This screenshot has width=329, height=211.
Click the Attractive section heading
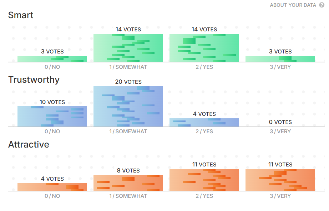[29, 144]
